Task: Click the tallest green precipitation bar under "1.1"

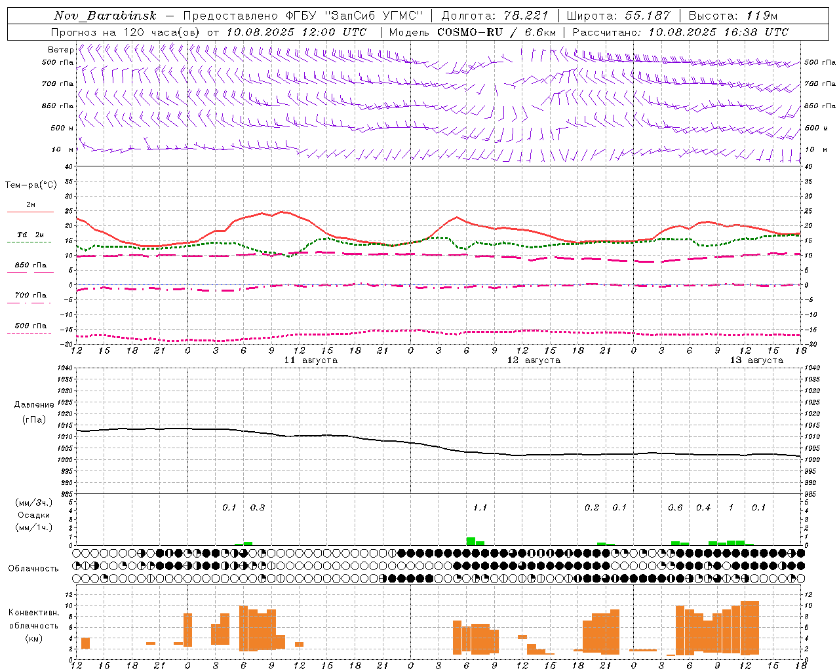Action: coord(471,541)
